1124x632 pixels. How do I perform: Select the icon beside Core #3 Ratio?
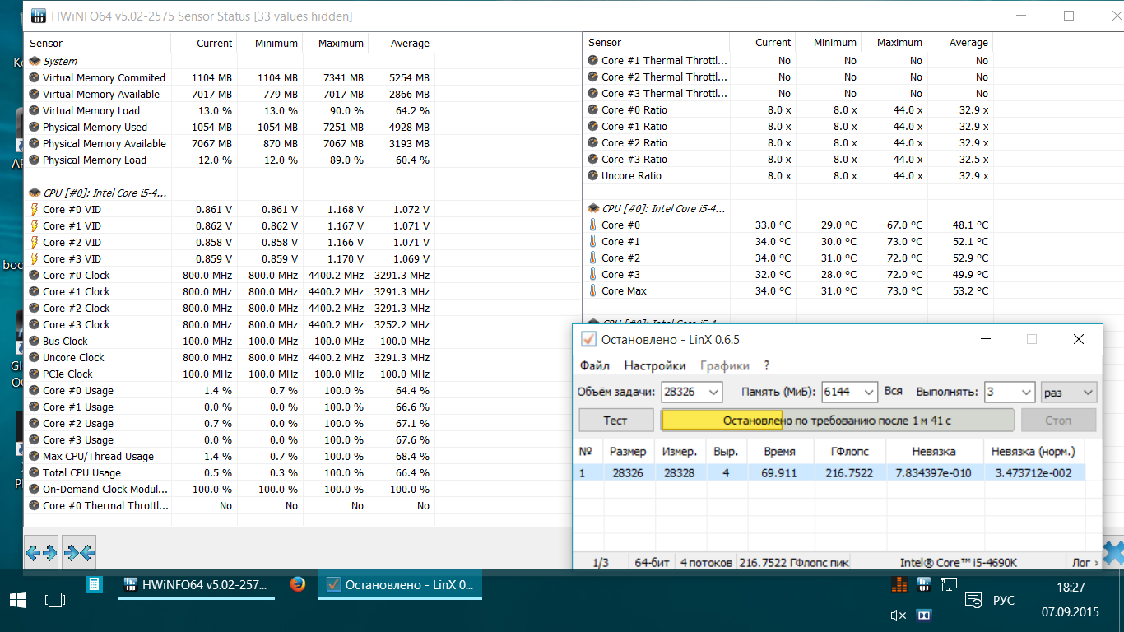(593, 159)
